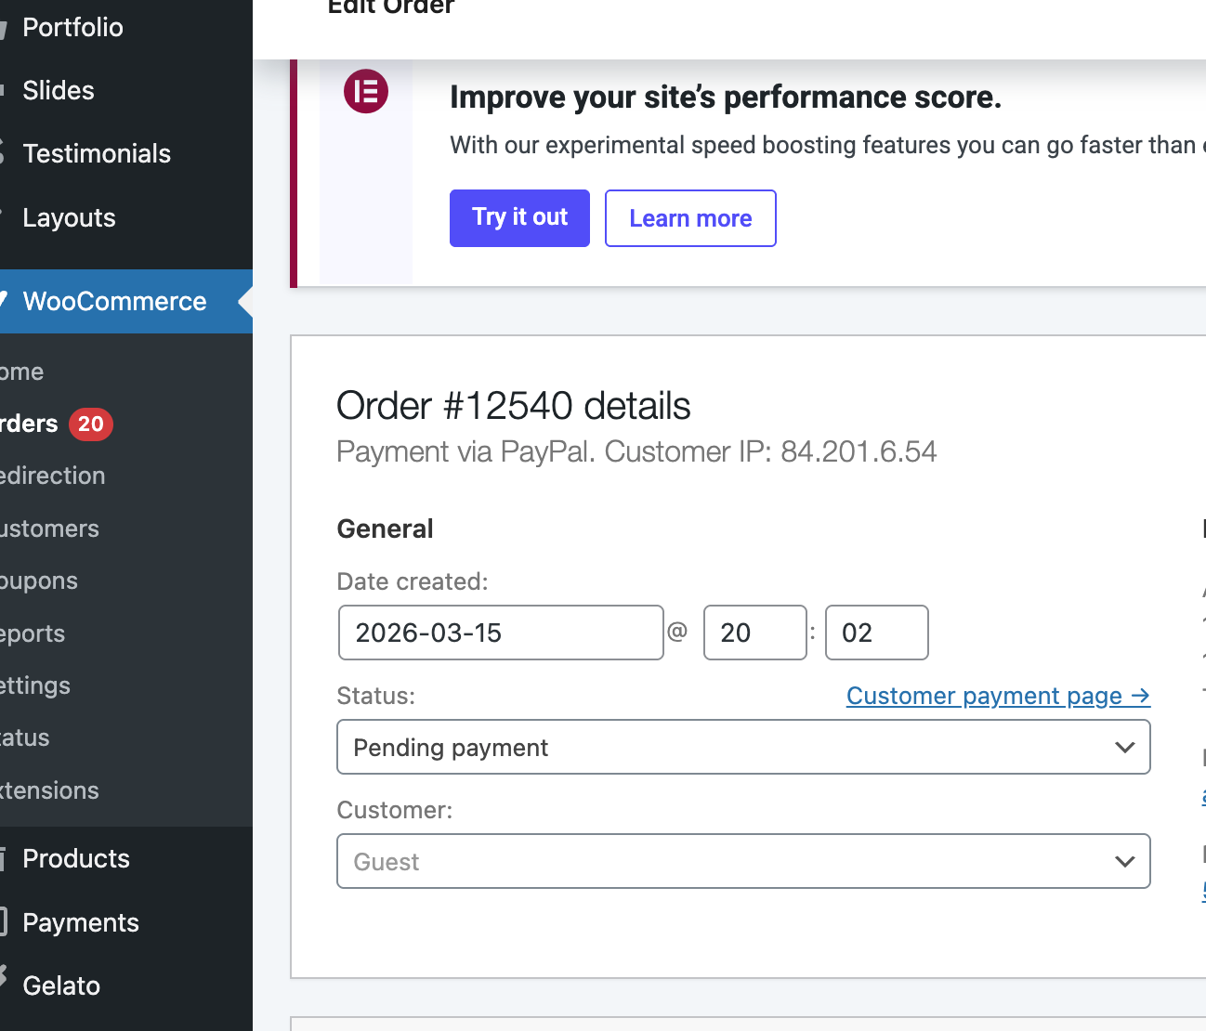Click the Try it out button

pos(519,218)
